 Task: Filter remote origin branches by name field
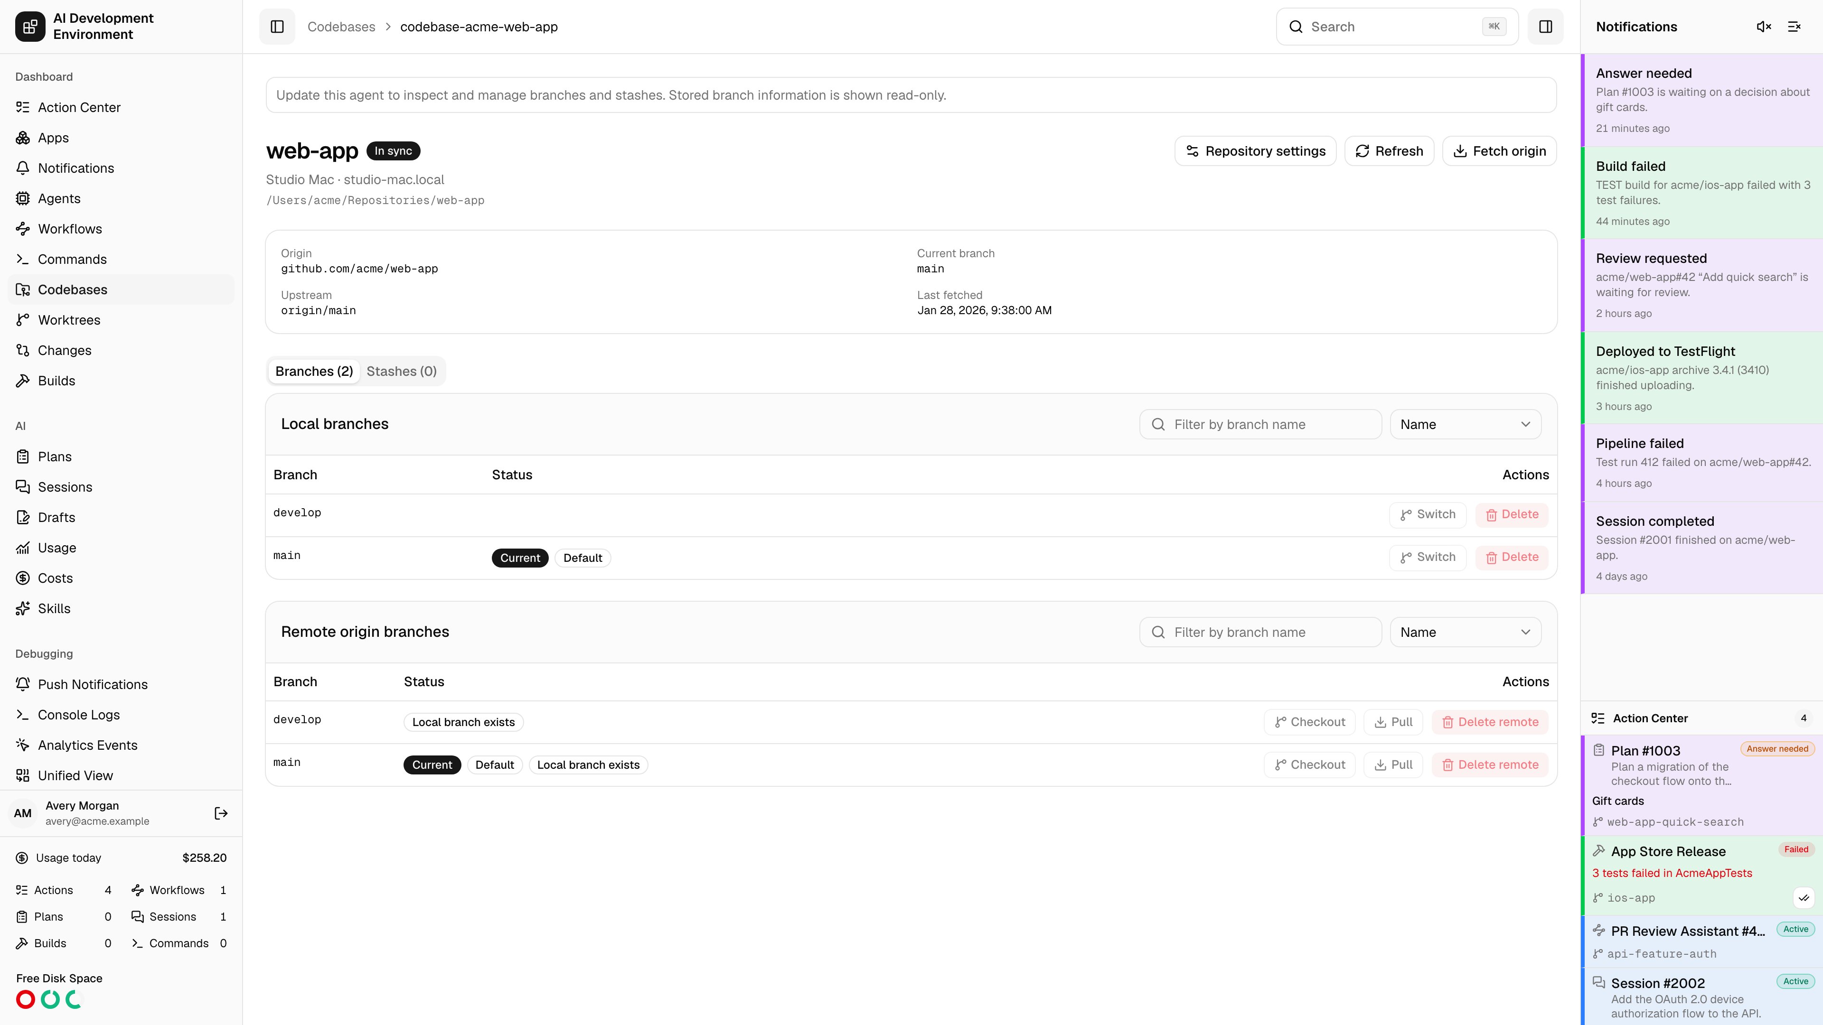[x=1260, y=633]
